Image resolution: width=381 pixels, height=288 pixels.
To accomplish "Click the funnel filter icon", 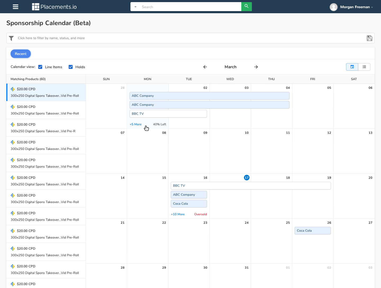I will pyautogui.click(x=11, y=38).
